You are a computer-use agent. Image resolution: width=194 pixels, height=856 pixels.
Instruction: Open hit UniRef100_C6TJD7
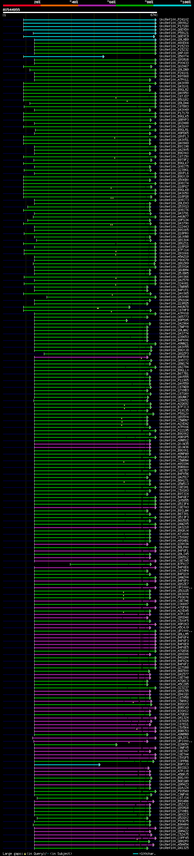(x=174, y=96)
